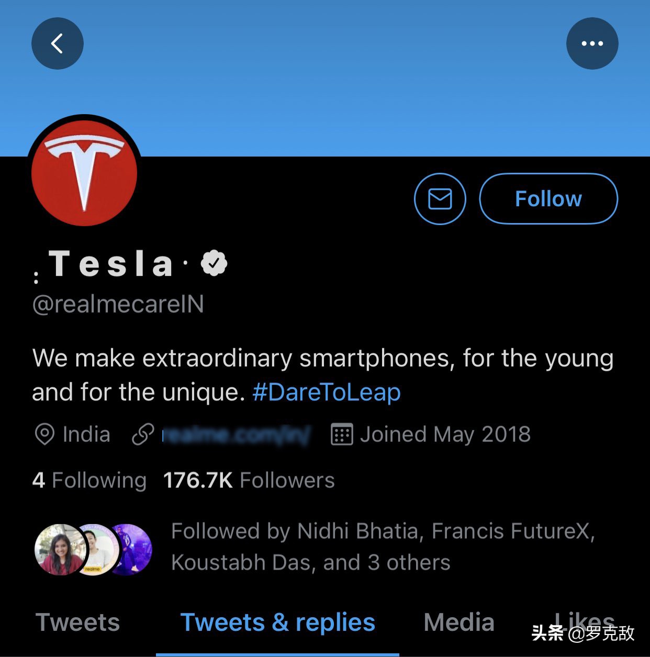Select the location pin icon near India

click(45, 434)
